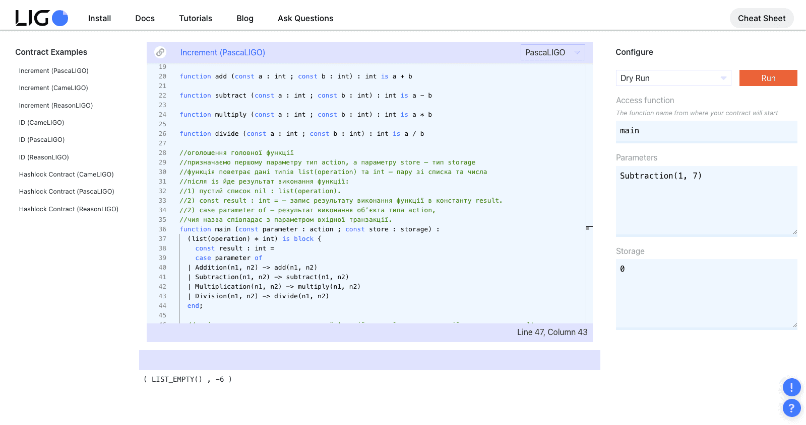Visit the Blog link

coord(245,18)
